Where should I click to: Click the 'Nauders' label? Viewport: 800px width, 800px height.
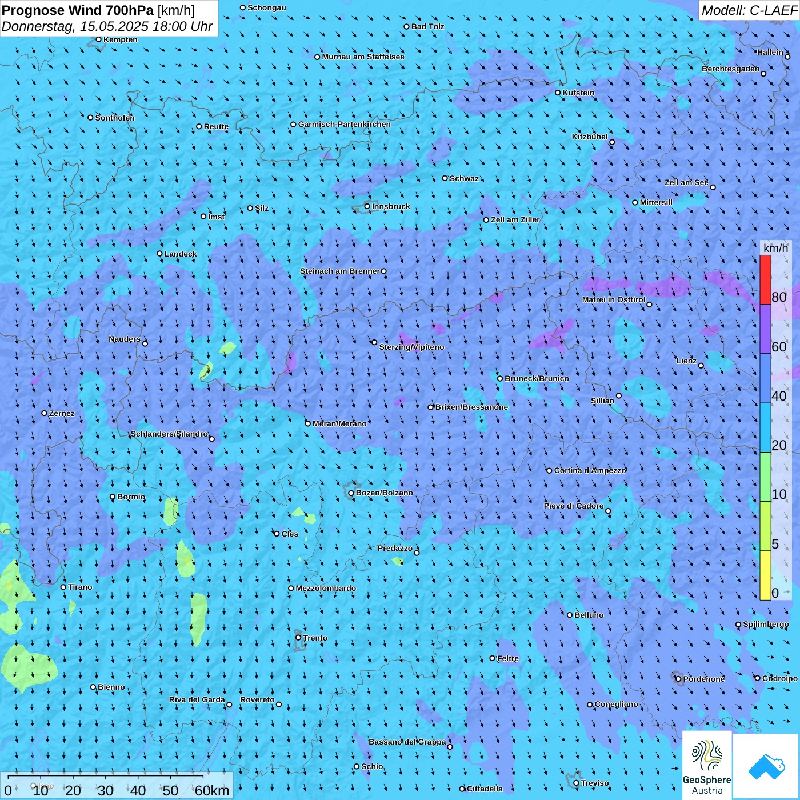pos(125,339)
